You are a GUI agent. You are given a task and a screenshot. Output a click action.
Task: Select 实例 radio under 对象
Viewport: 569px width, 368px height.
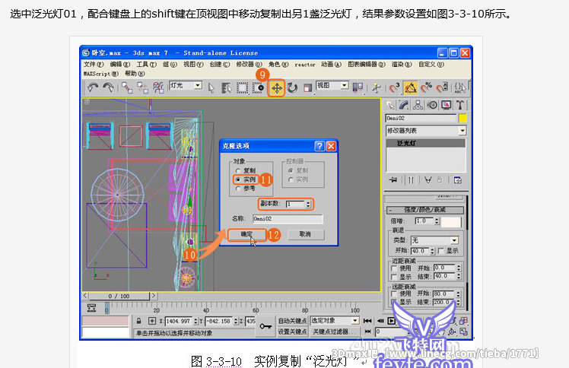238,179
